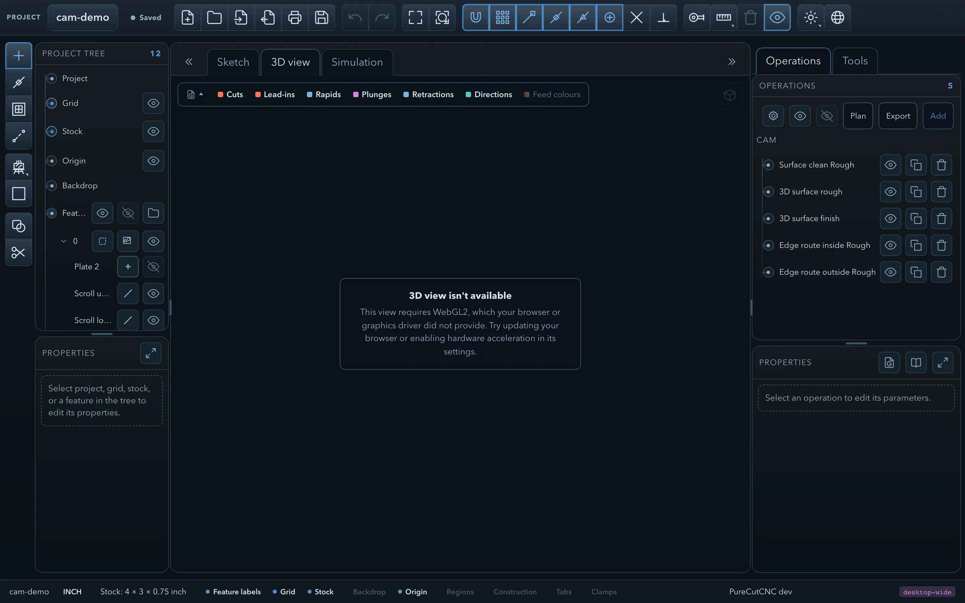
Task: Select the Operations tab
Action: coord(793,61)
